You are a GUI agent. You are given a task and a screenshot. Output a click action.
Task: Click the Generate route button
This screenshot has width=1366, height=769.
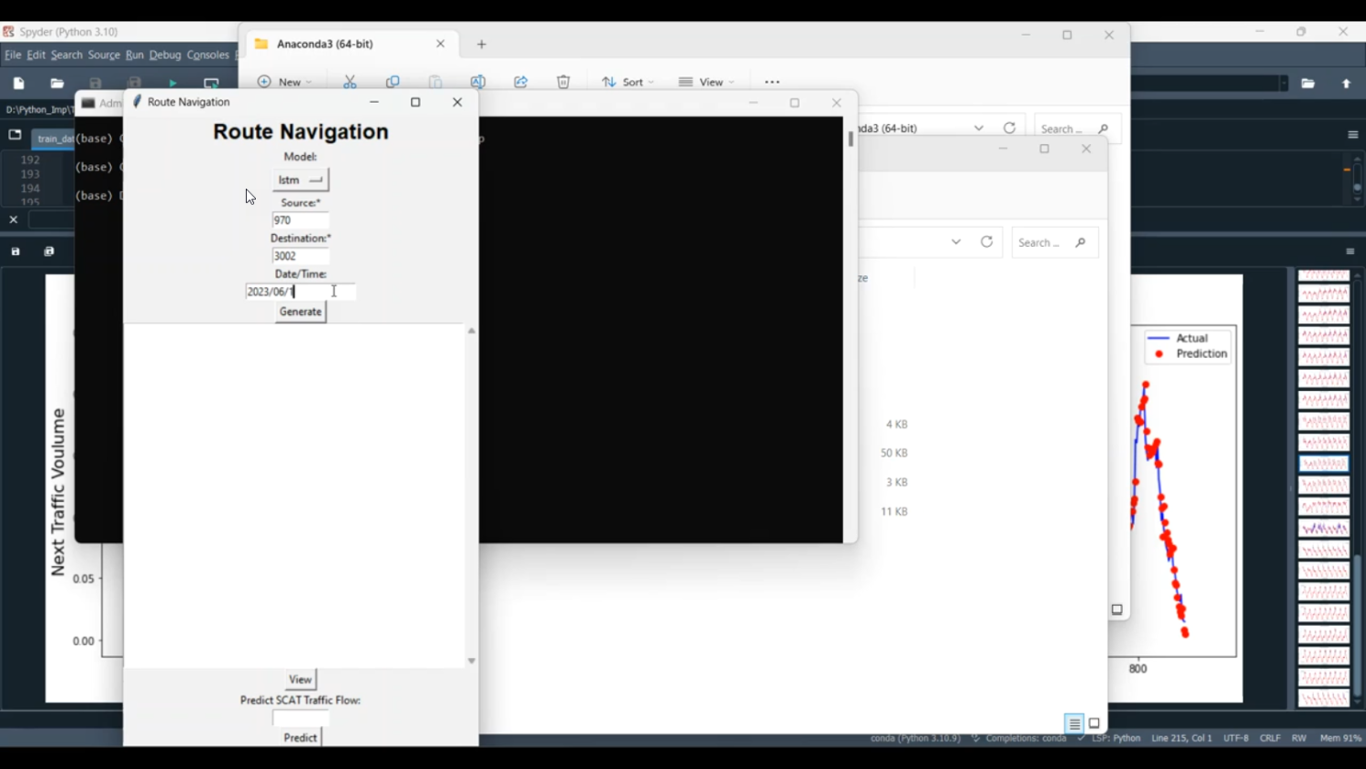(x=301, y=312)
